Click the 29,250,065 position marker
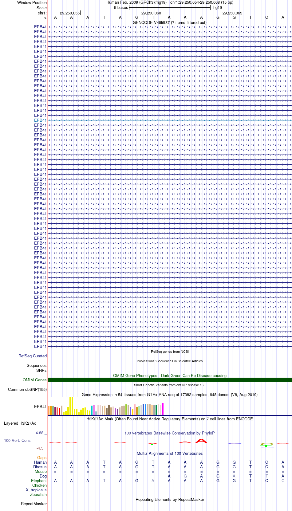Viewport: 292px width, 511px height. tap(232, 13)
